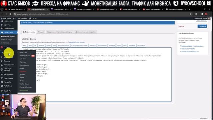Insert a файл tag into the form
The width and height of the screenshot is (213, 120).
click(x=125, y=46)
